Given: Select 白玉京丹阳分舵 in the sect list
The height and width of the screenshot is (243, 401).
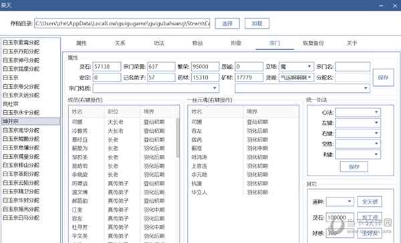Looking at the screenshot, I should [30, 51].
